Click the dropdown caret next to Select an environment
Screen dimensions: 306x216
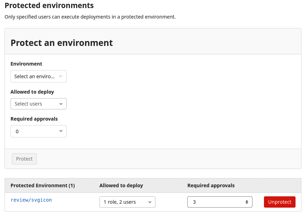60,76
